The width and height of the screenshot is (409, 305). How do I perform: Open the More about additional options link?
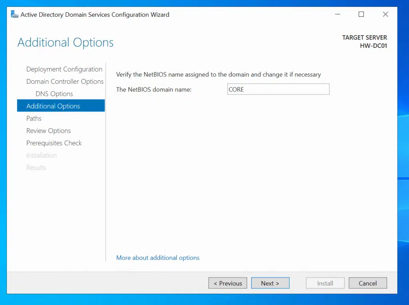[158, 258]
